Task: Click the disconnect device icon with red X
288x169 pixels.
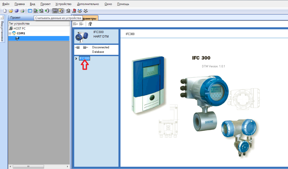Action: tap(74, 11)
